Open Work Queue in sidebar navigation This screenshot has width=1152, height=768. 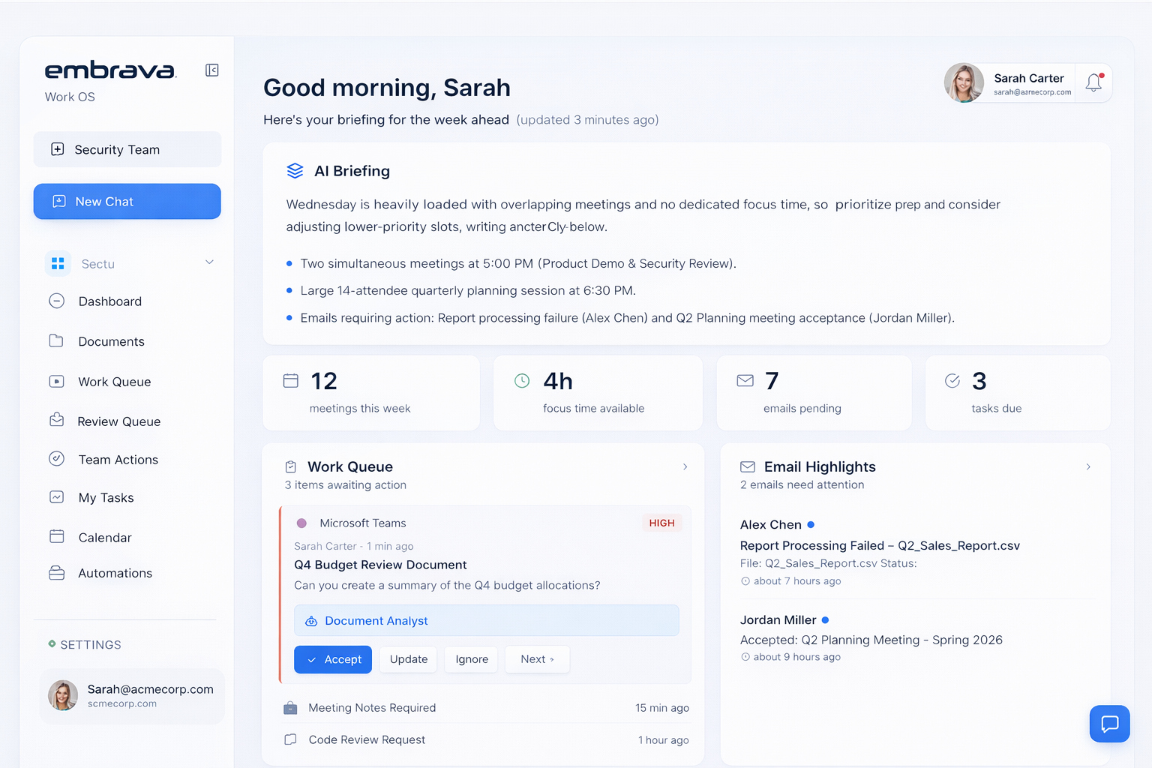coord(115,382)
